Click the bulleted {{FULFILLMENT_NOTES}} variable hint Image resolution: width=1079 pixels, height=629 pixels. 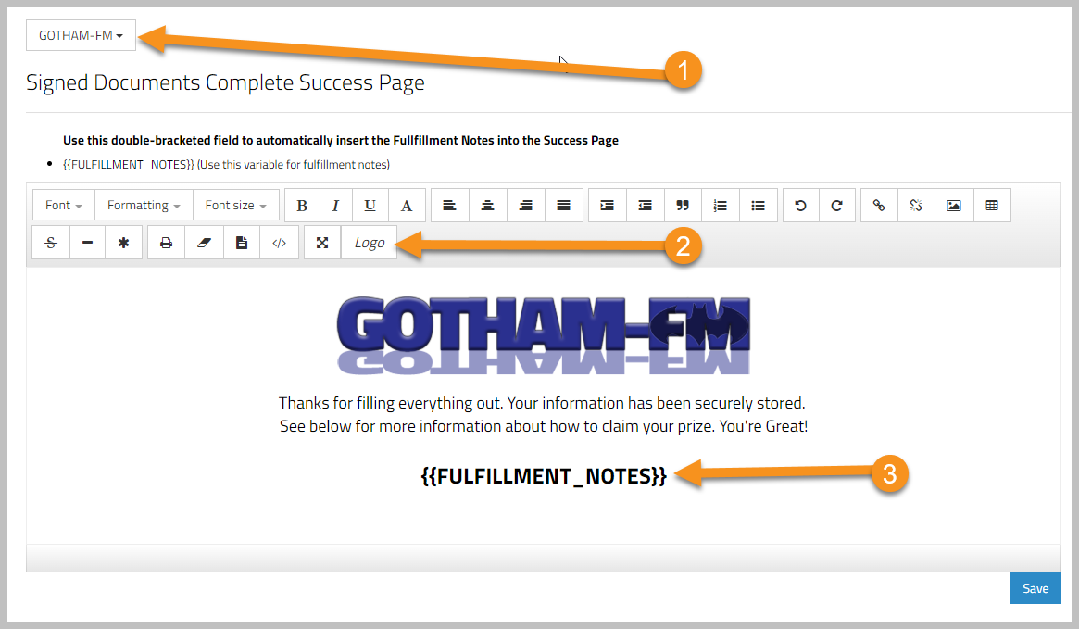pos(226,165)
